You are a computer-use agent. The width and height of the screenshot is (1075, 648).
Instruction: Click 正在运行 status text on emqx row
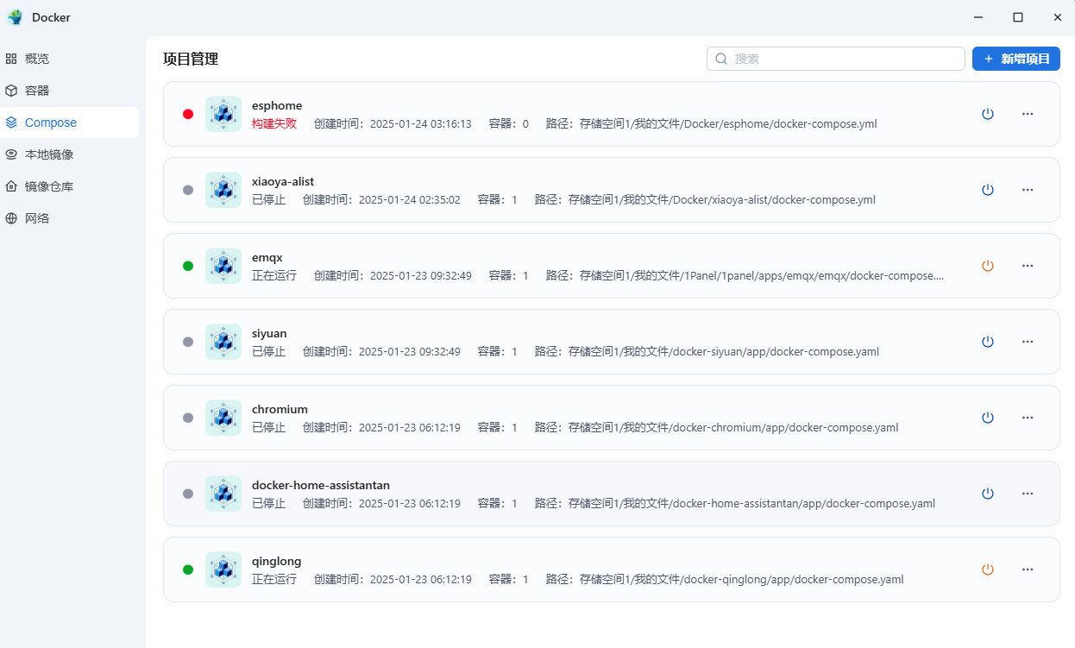[x=274, y=275]
